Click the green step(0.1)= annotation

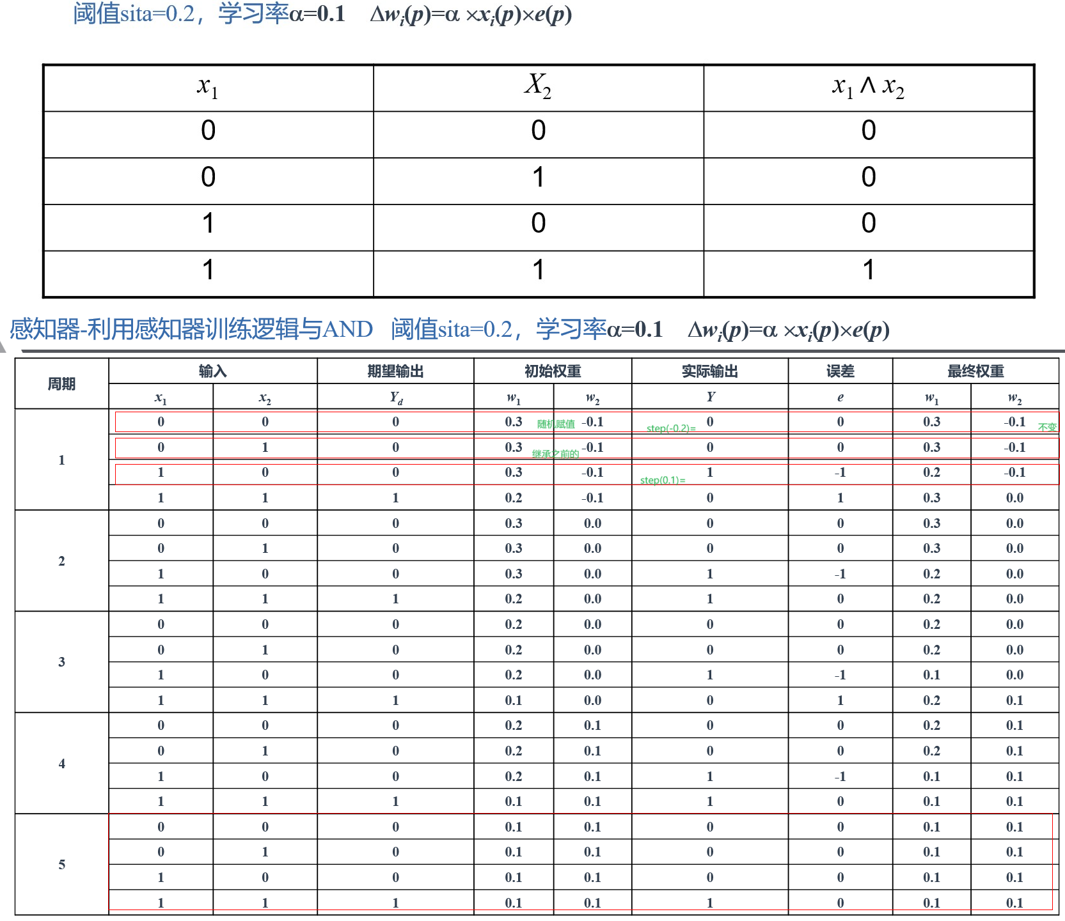(x=663, y=480)
